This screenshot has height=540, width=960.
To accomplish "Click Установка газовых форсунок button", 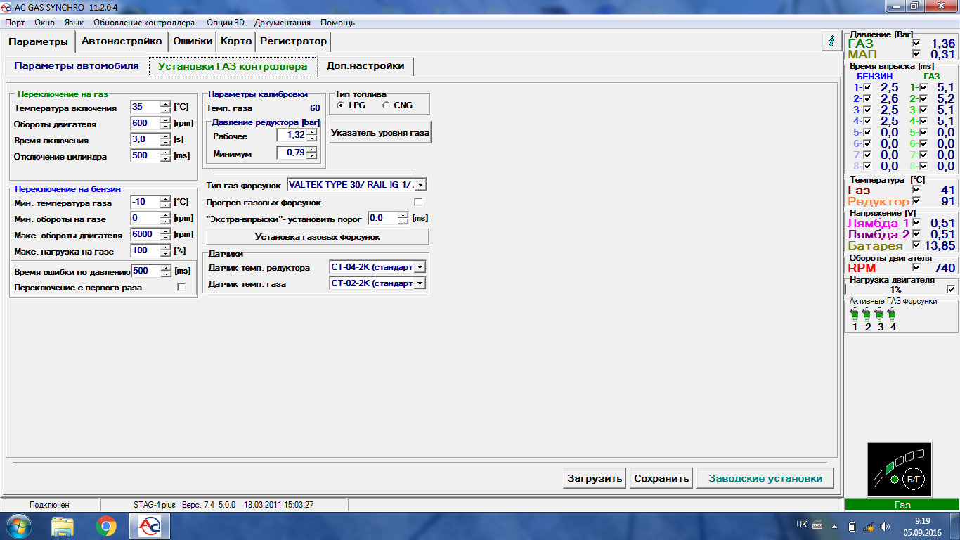I will [x=318, y=237].
